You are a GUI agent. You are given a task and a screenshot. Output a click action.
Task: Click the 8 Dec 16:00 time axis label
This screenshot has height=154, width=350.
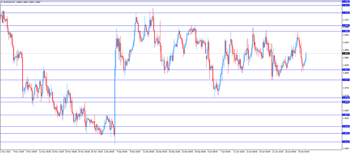[x=135, y=151]
